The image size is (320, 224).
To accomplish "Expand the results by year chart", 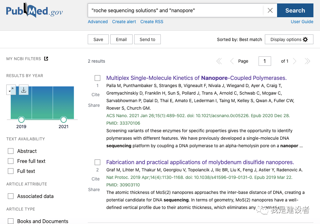I will click(x=11, y=90).
